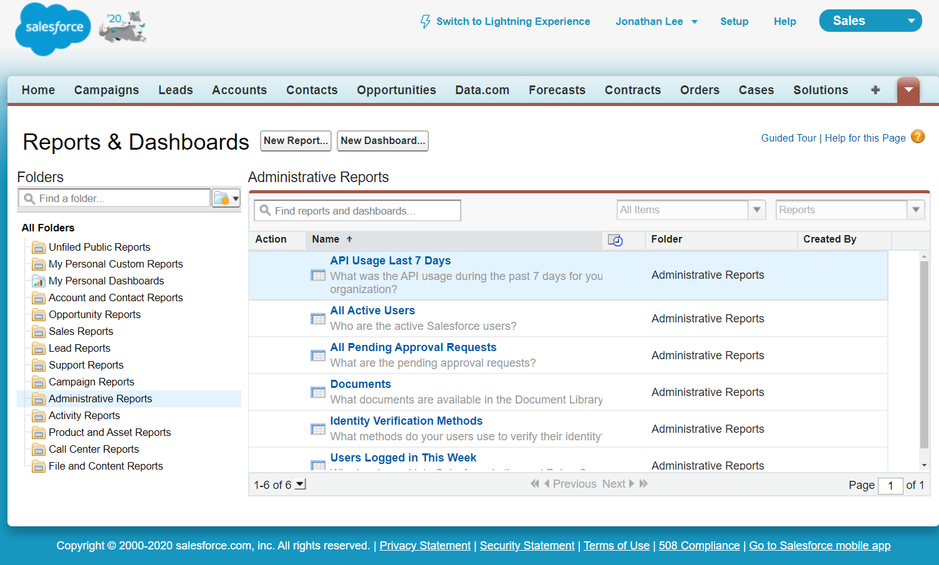This screenshot has width=939, height=565.
Task: Expand the Jonathan Lee user menu
Action: [x=657, y=21]
